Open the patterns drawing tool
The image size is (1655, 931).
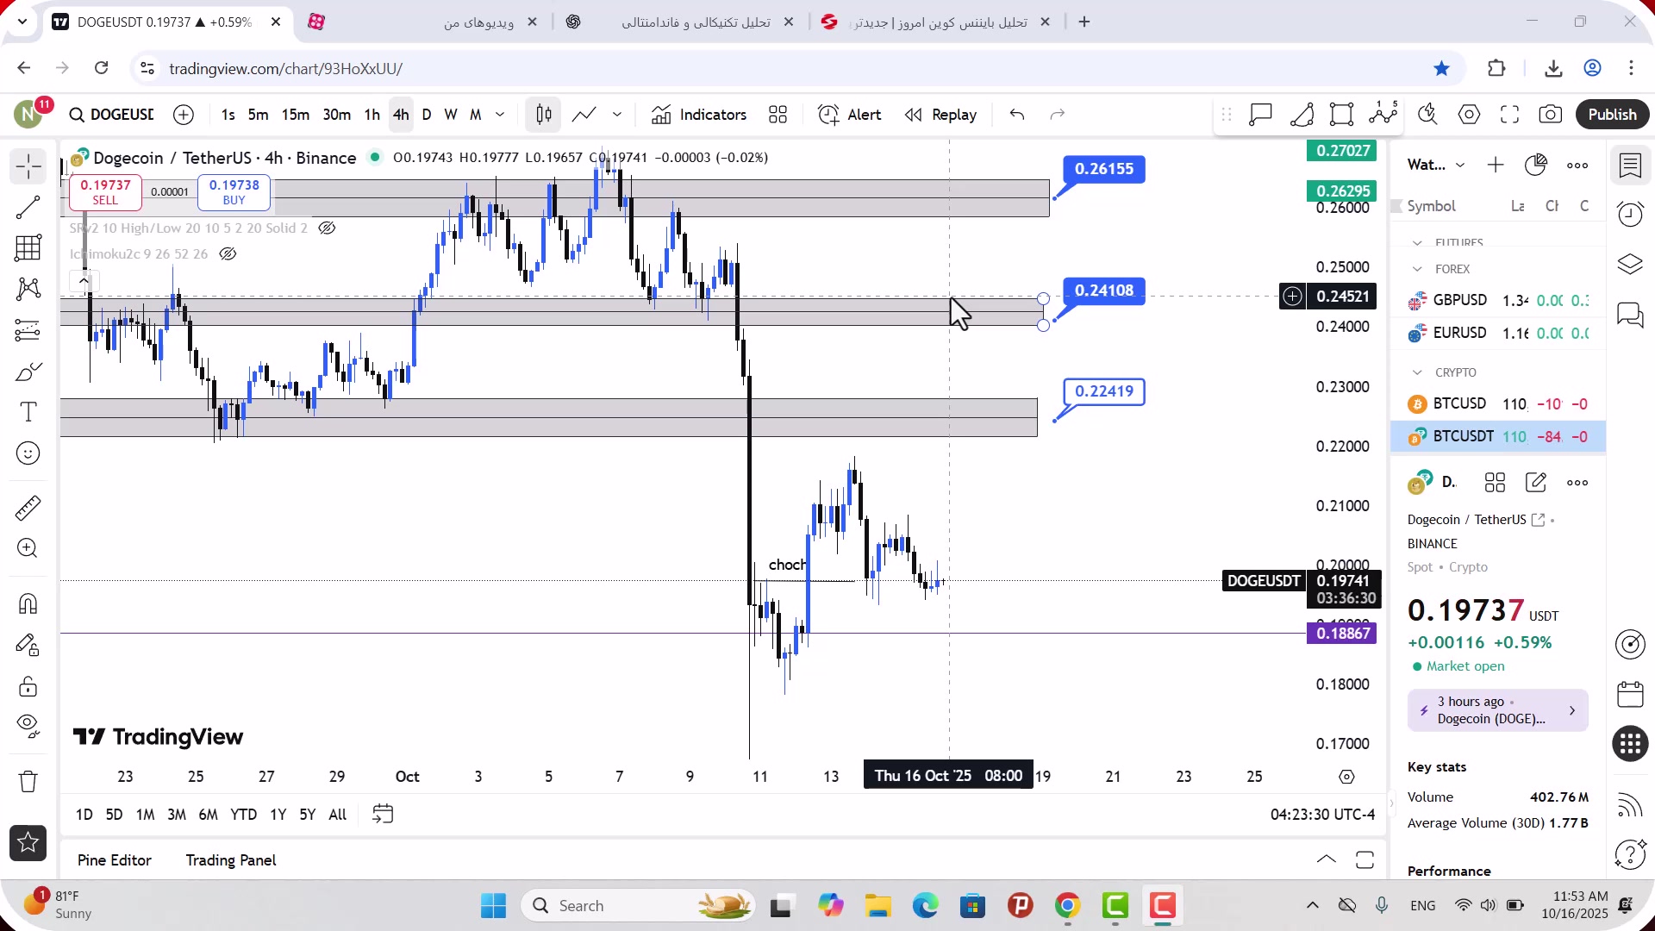(28, 289)
